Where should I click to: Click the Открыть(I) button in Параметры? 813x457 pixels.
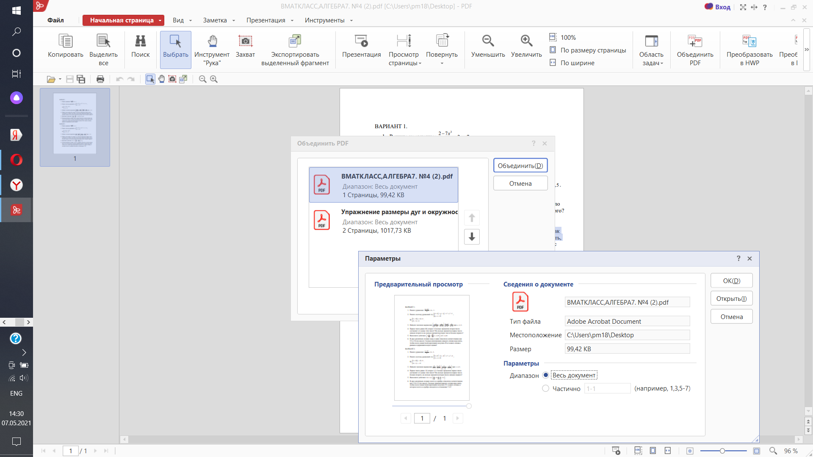point(731,299)
